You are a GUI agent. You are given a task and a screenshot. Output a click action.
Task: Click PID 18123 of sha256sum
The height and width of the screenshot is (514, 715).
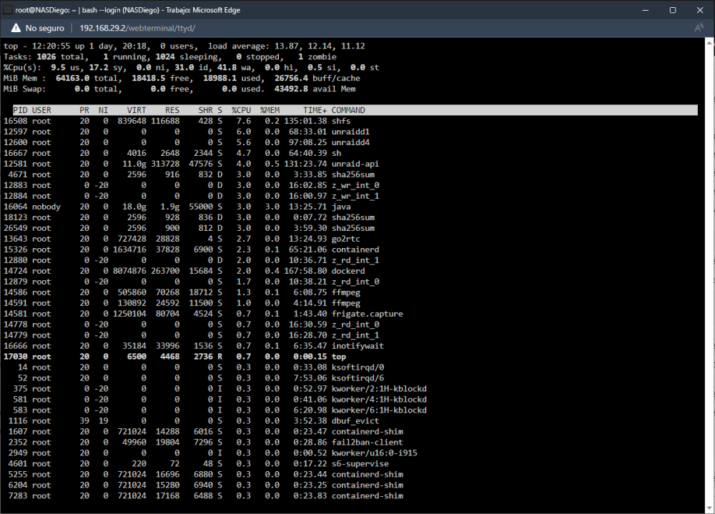[x=16, y=217]
